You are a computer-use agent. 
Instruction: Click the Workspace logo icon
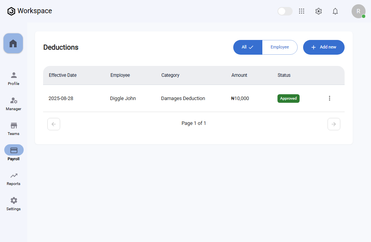coord(11,11)
